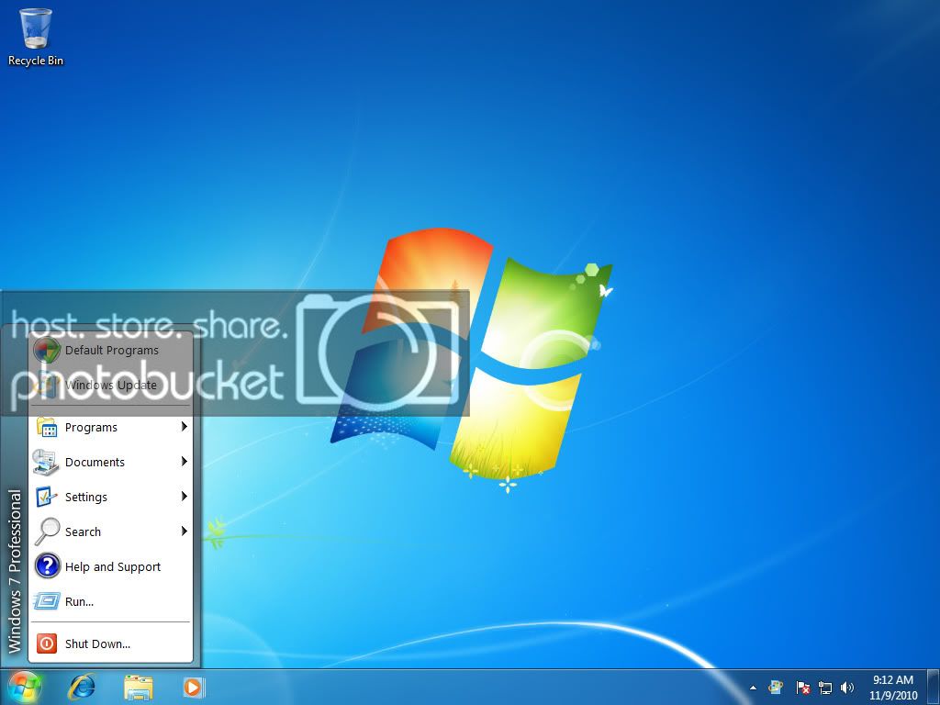Click the colorful tray icon beside hidden icons arrow

(x=777, y=687)
